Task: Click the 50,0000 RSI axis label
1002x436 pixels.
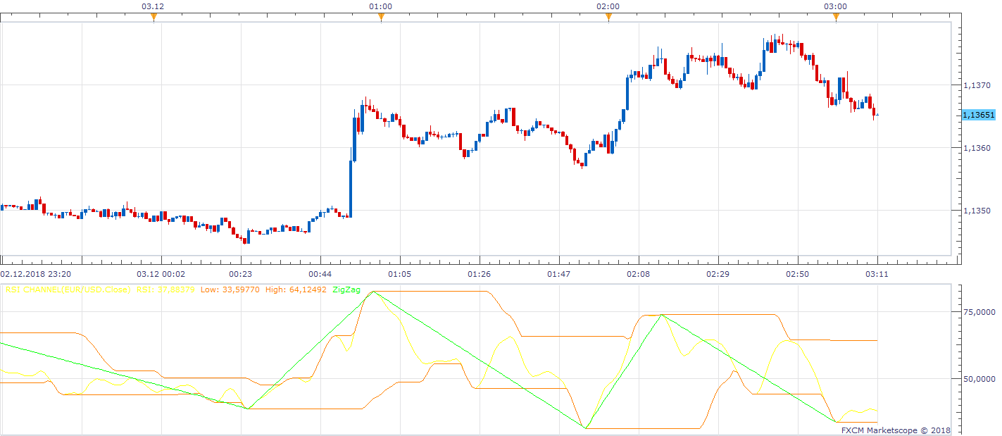Action: click(x=978, y=380)
